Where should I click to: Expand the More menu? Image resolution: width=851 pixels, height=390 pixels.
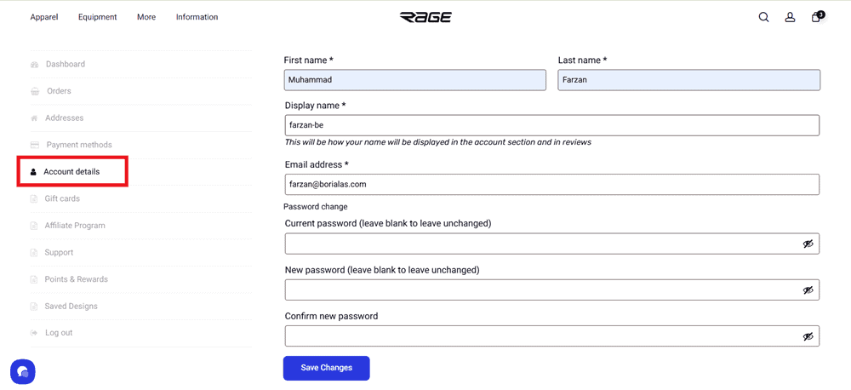tap(146, 17)
